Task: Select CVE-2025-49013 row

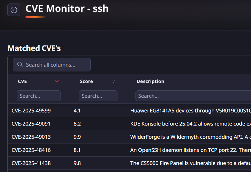Action: click(x=31, y=137)
